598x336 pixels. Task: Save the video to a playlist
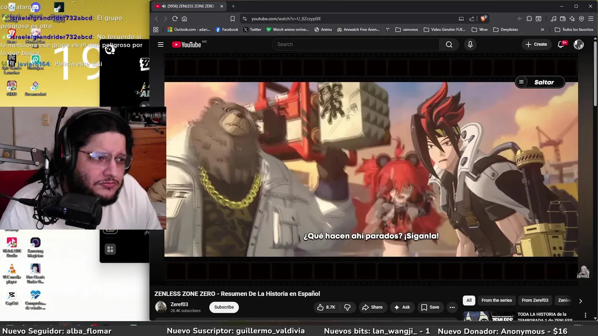coord(430,307)
